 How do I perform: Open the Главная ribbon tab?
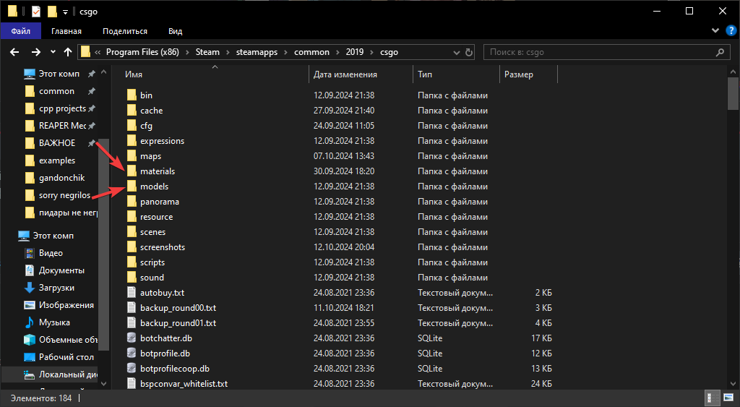66,31
